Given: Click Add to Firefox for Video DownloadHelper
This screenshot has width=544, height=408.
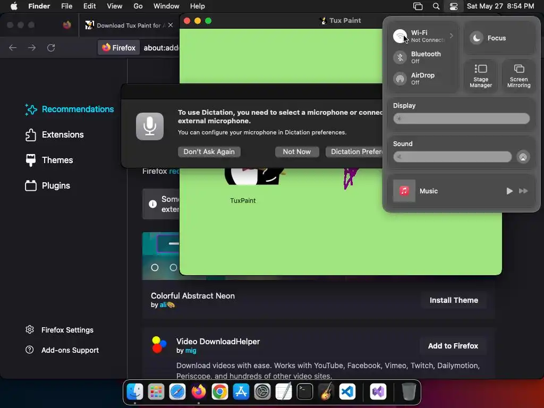Looking at the screenshot, I should coord(453,346).
